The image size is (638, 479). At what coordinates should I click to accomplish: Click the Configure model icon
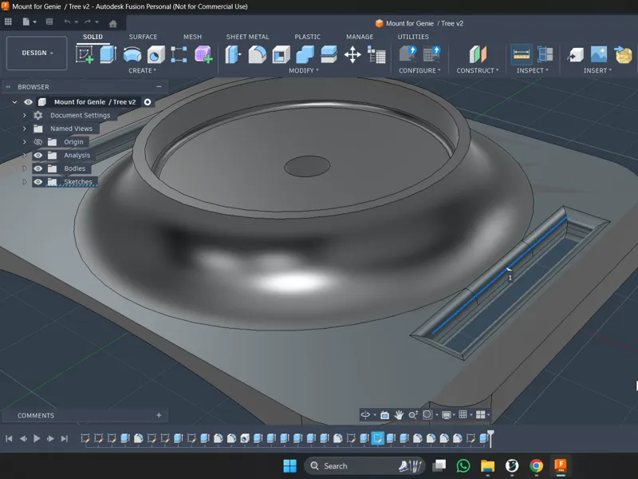coord(408,54)
